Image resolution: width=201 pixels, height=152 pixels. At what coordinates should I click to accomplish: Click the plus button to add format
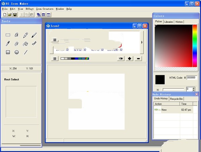(x=130, y=59)
